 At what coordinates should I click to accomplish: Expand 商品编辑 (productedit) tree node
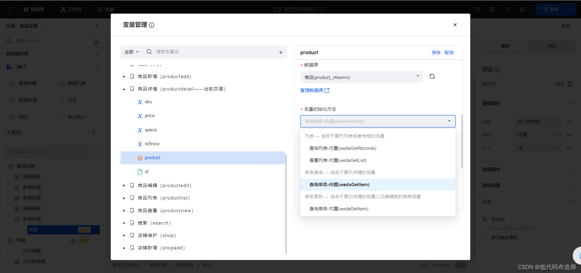pyautogui.click(x=124, y=186)
